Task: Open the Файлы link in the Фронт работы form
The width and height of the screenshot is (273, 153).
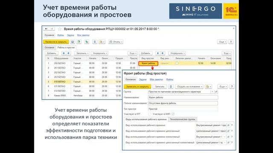Action: 170,79
